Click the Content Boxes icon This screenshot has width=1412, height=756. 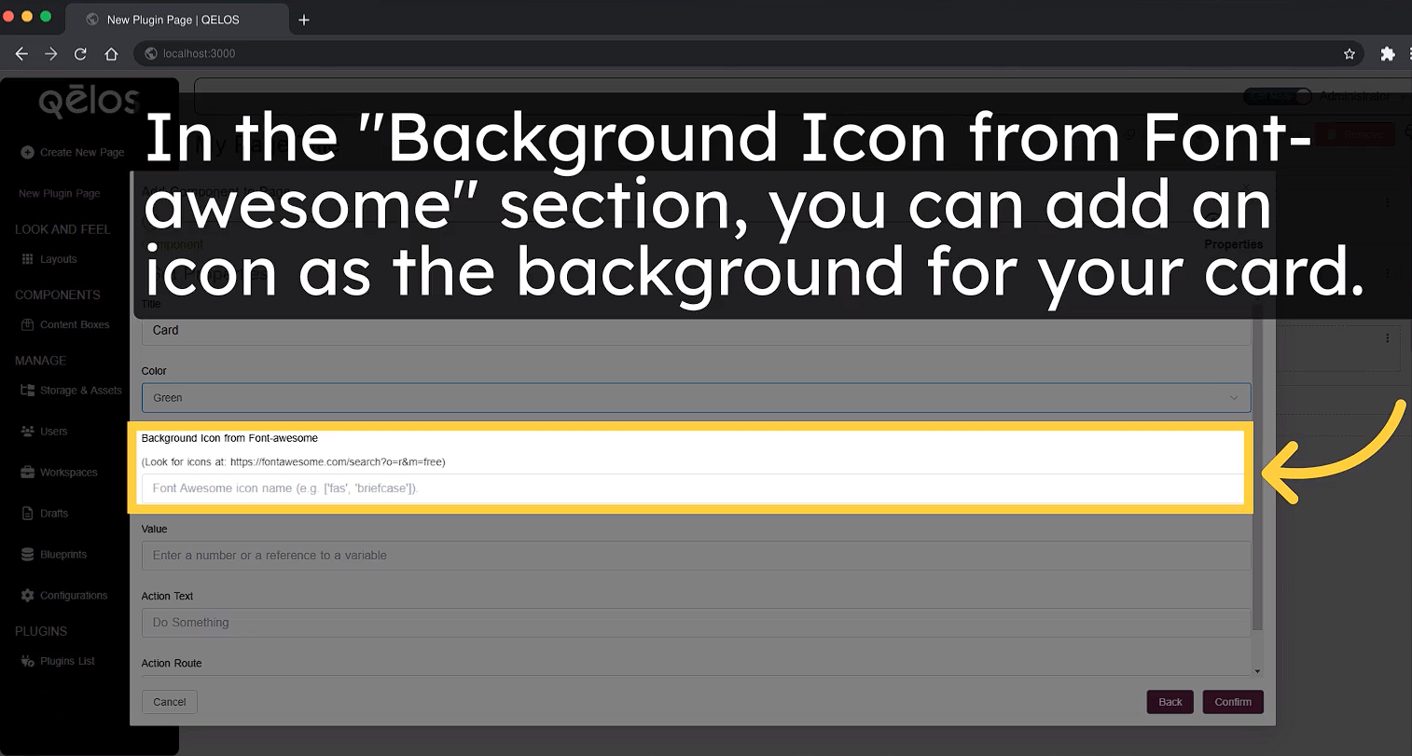[26, 323]
